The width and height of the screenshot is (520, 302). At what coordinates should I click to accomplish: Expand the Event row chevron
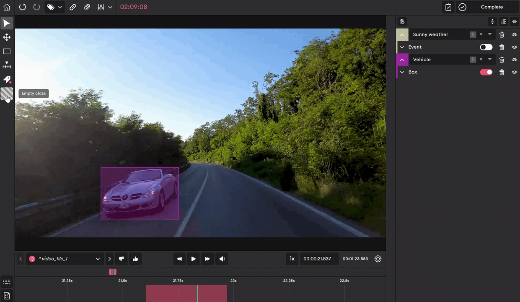click(402, 47)
